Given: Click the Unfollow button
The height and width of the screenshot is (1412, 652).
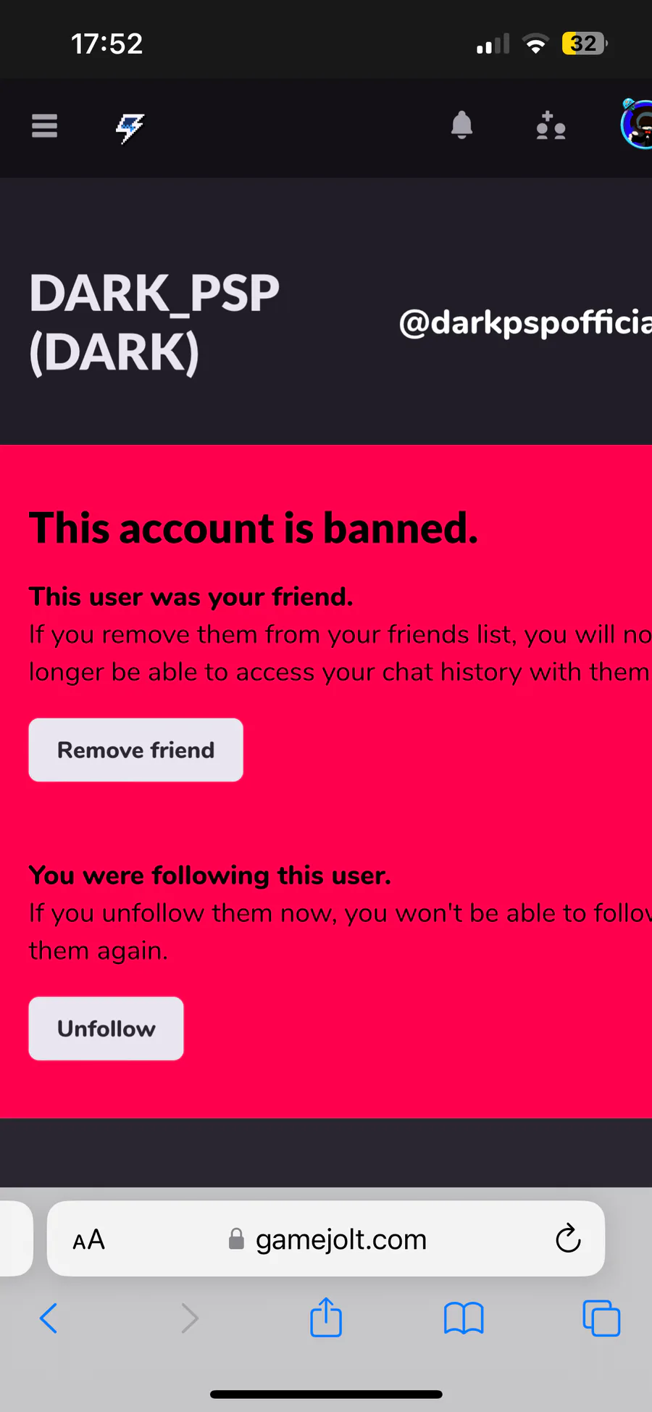Looking at the screenshot, I should [106, 1029].
